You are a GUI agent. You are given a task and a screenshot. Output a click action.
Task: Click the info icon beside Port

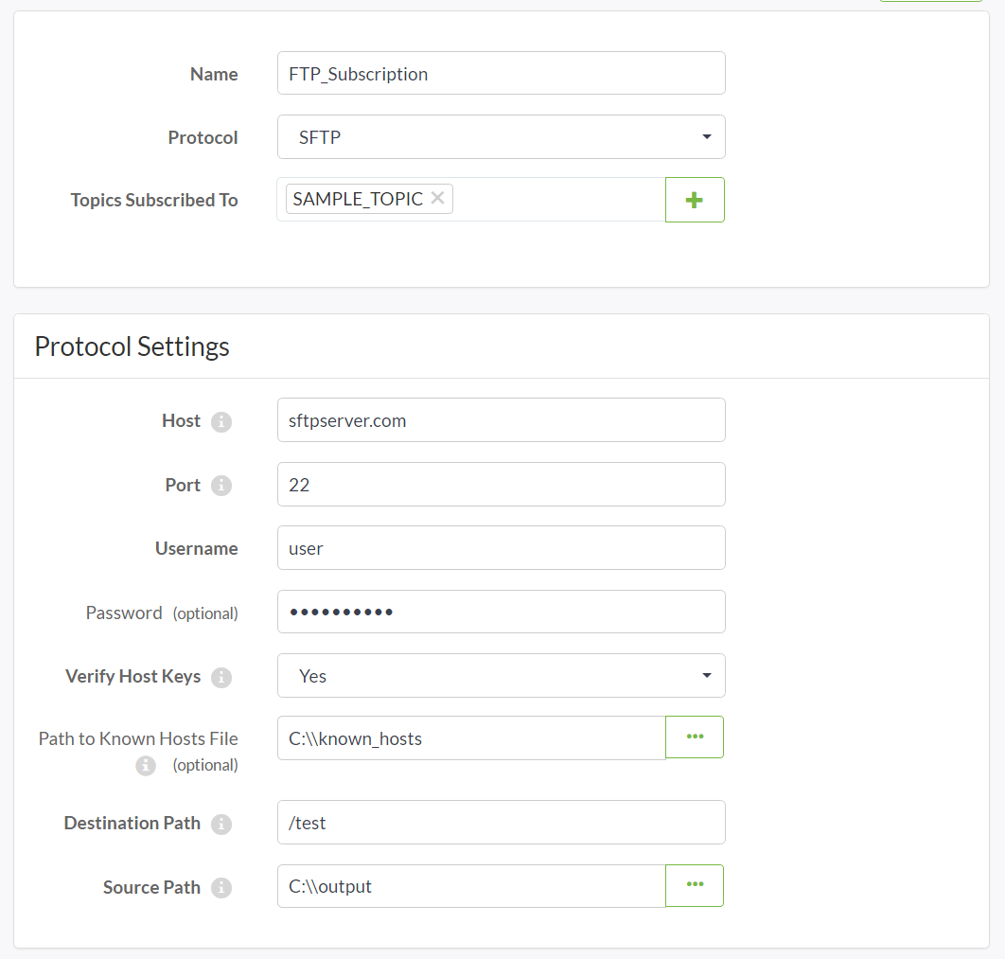(221, 486)
